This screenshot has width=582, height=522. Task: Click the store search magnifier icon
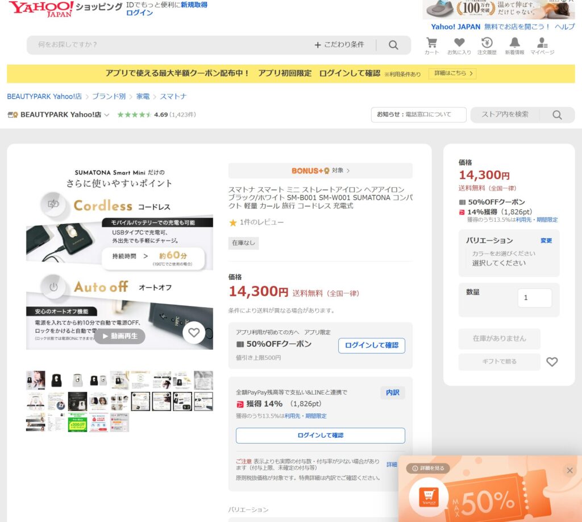[x=557, y=115]
